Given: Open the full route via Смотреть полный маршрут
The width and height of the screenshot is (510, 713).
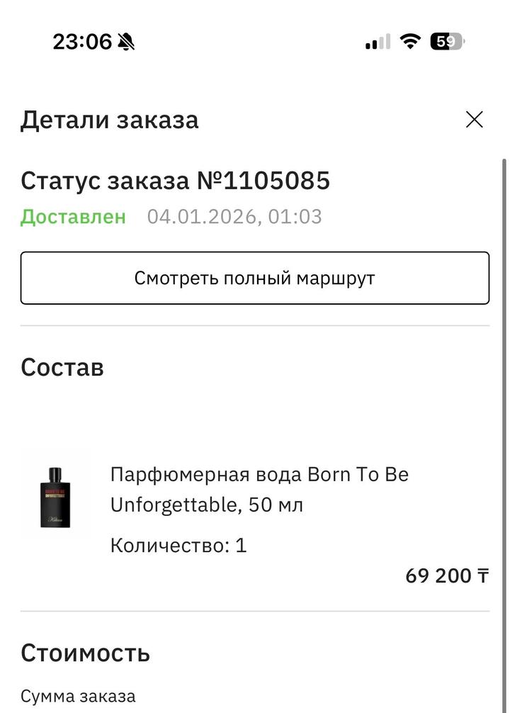Looking at the screenshot, I should 254,278.
